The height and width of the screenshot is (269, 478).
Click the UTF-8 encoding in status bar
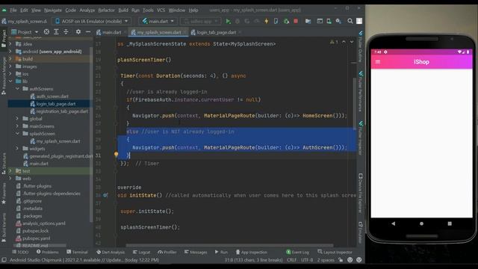pos(307,260)
